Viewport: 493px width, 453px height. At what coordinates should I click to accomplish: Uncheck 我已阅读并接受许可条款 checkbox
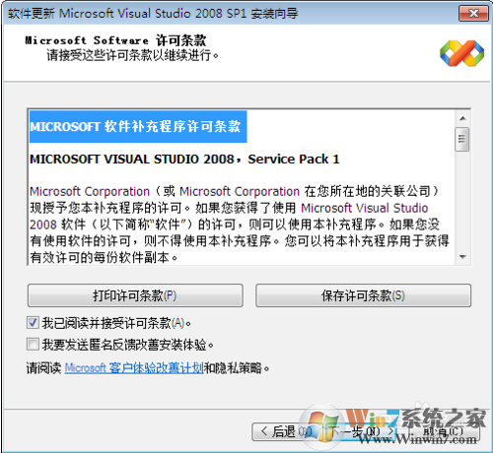click(33, 323)
